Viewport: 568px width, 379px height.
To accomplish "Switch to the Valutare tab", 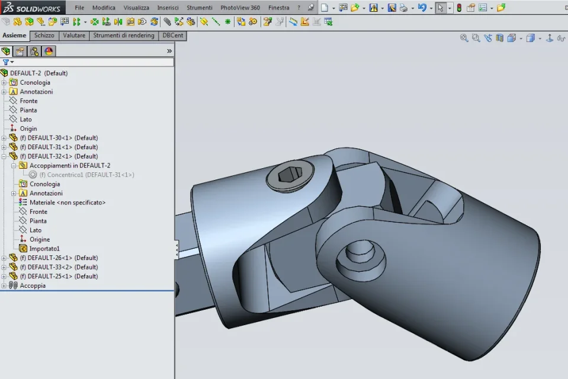I will (x=74, y=36).
